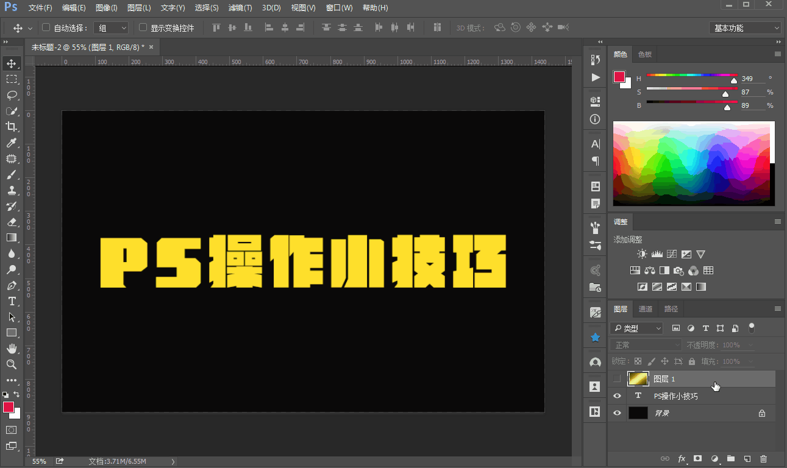Screen dimensions: 787x468
Task: Select the Horizontal Type tool
Action: (12, 301)
